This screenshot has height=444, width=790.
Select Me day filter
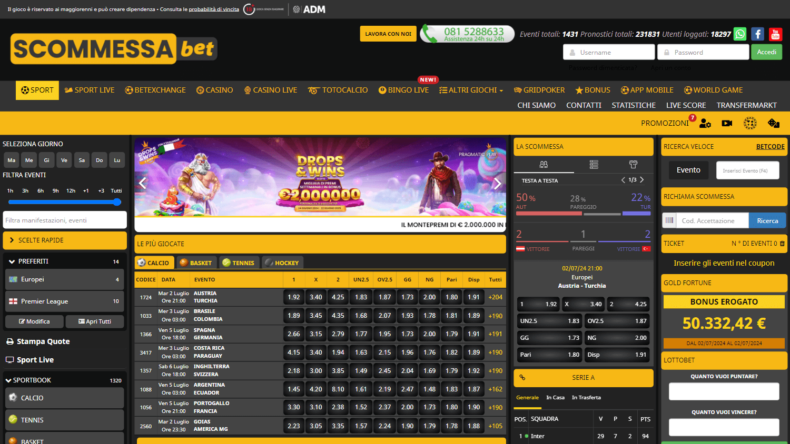29,160
